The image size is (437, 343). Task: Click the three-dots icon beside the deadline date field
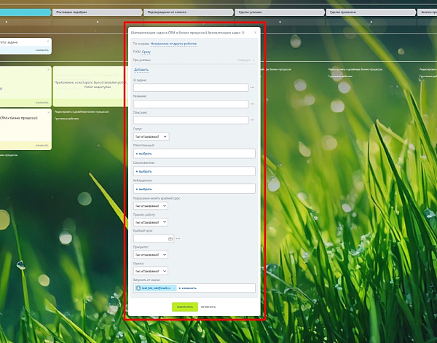coord(178,239)
